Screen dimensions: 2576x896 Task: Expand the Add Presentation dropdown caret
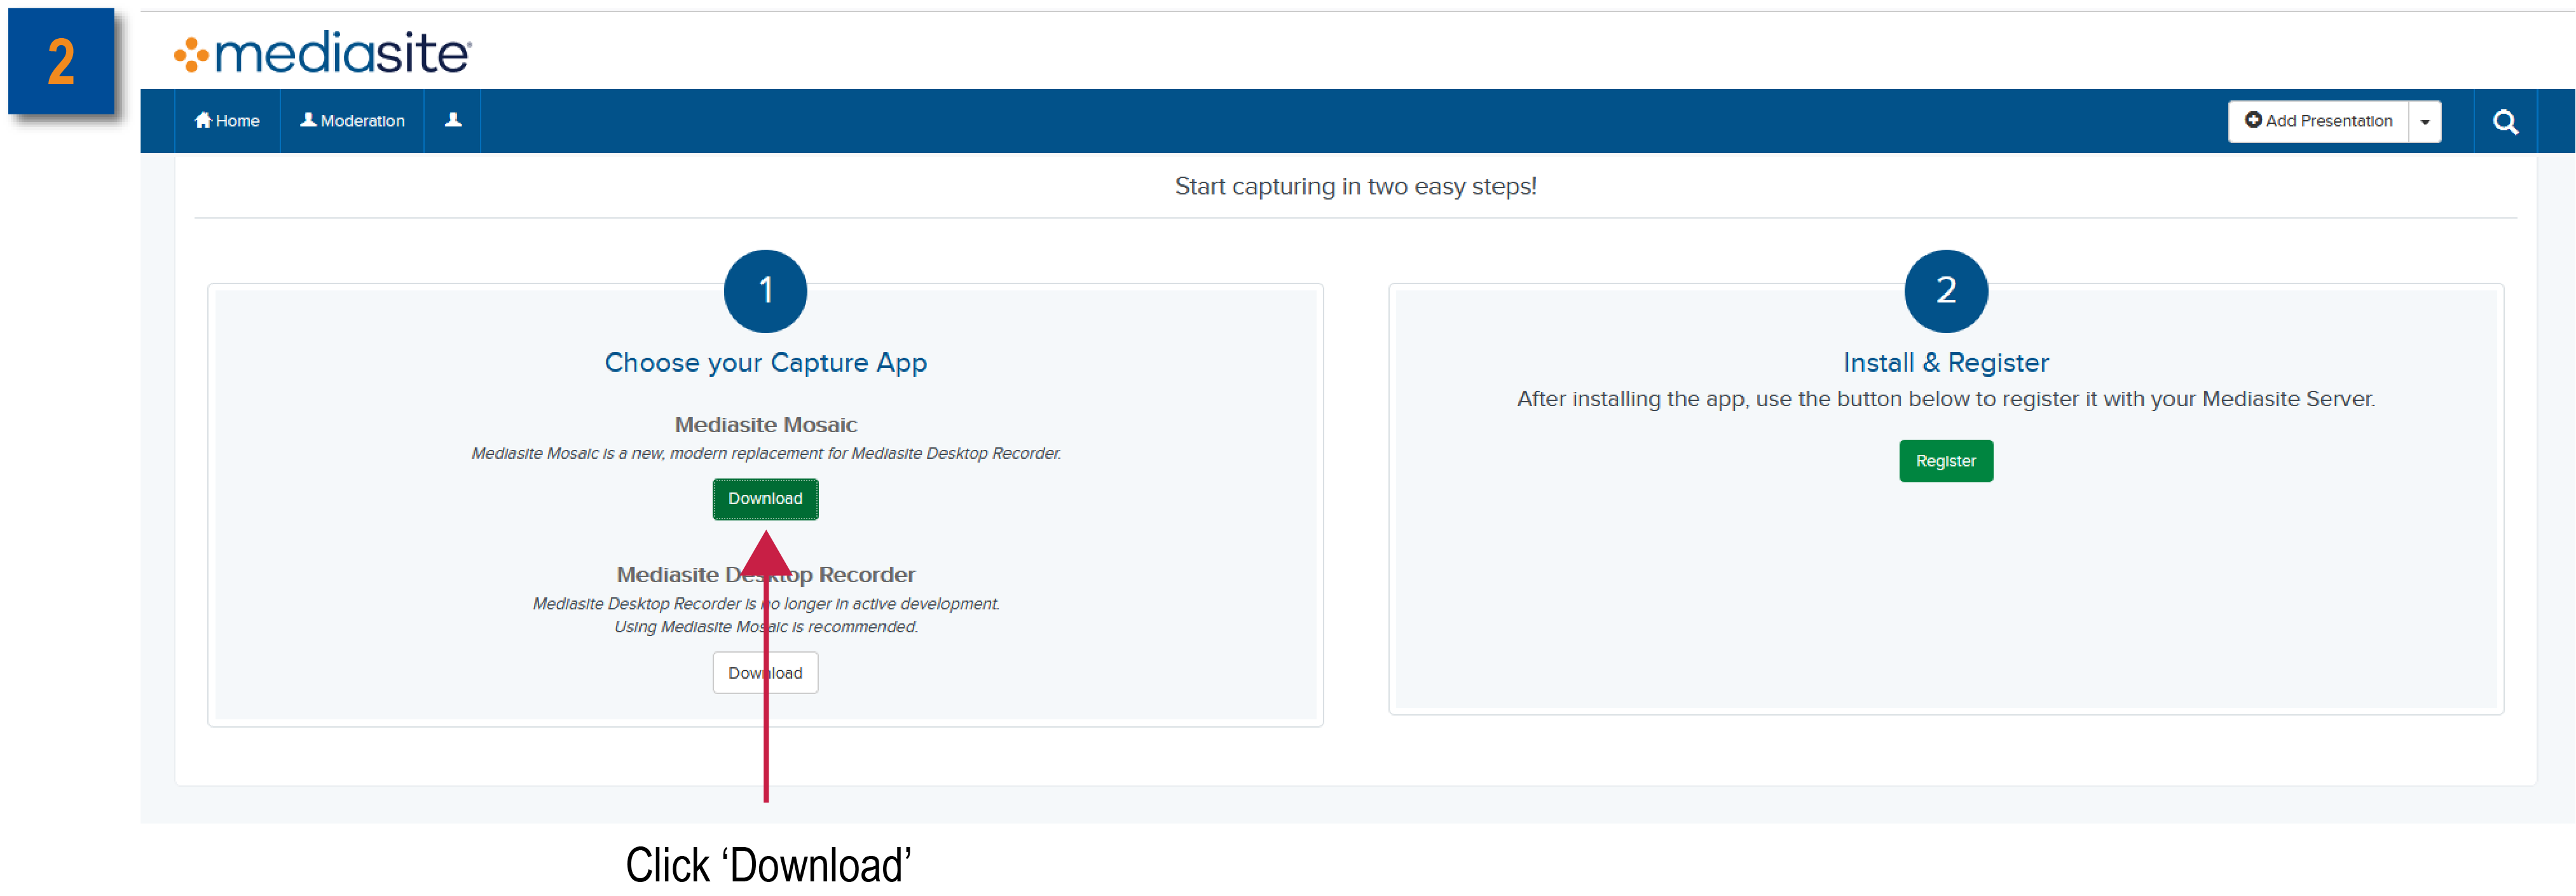point(2424,122)
